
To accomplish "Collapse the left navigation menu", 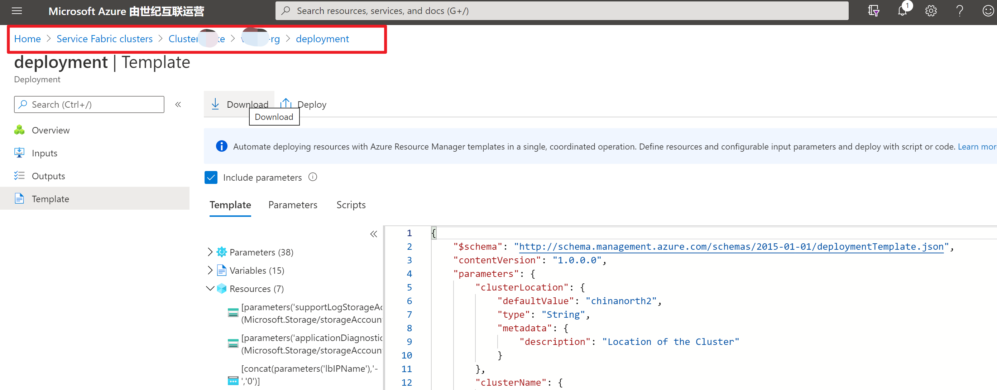I will [x=178, y=104].
